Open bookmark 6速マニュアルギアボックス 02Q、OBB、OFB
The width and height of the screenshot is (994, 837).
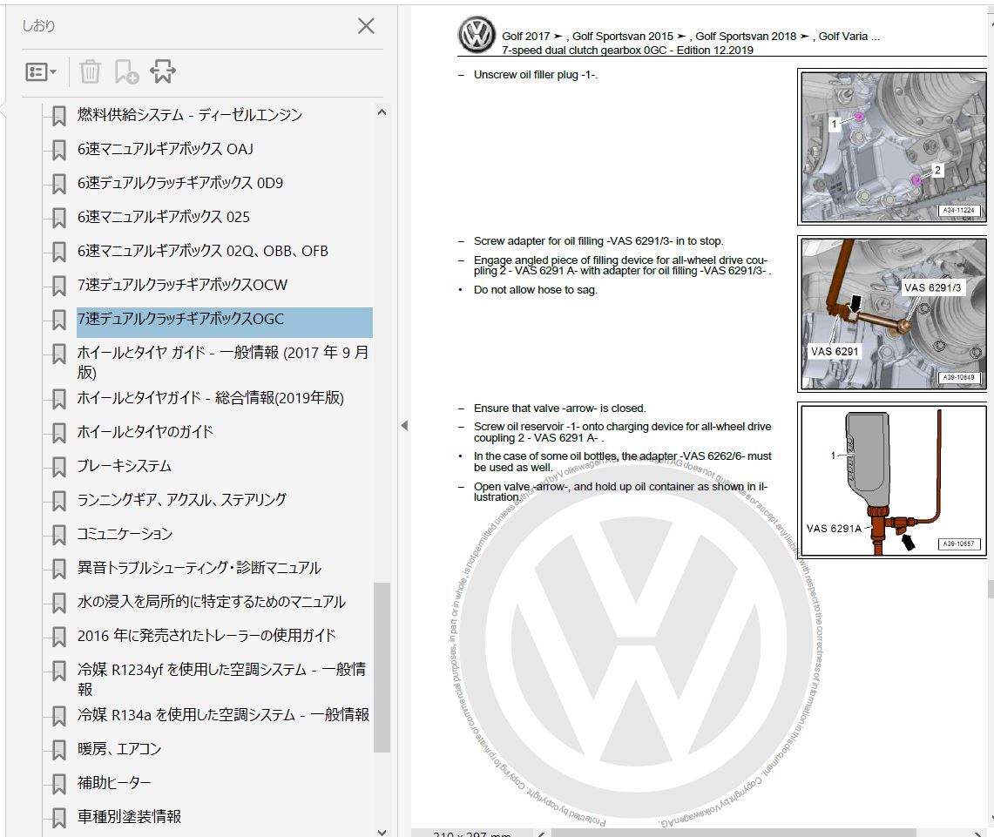203,251
